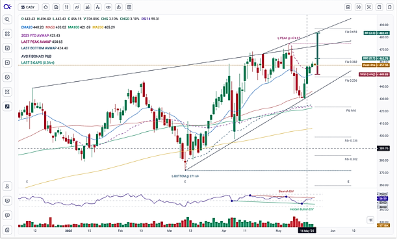Click the L BOTTOM @ 371 annotation
This screenshot has height=239, width=397.
pyautogui.click(x=185, y=176)
